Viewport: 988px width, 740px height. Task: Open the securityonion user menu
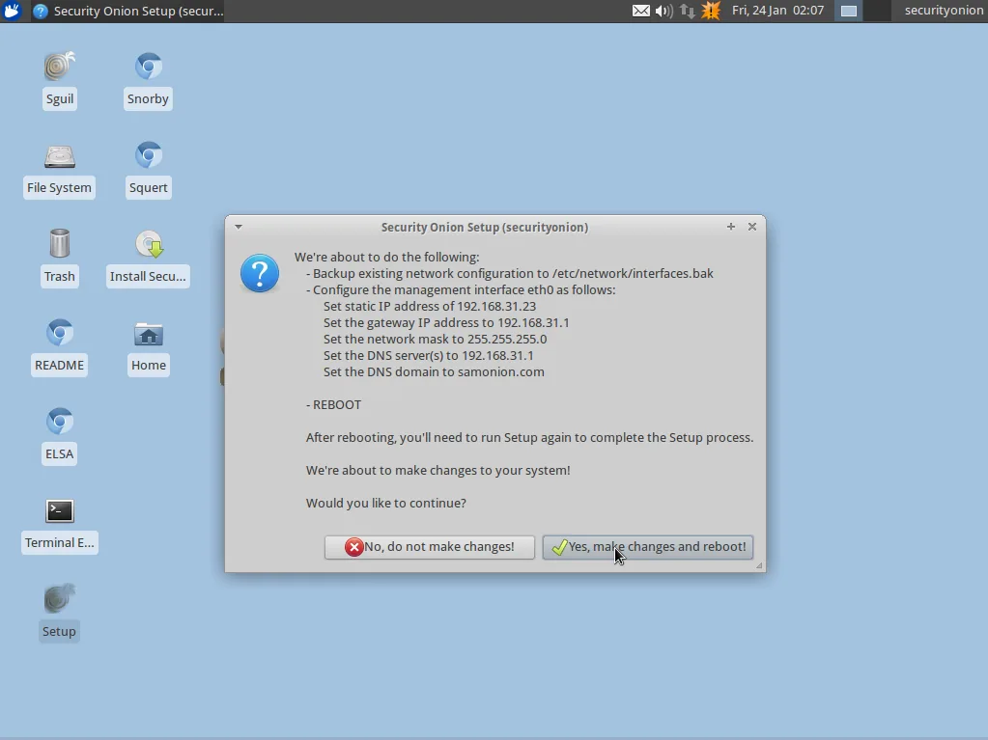pos(944,11)
